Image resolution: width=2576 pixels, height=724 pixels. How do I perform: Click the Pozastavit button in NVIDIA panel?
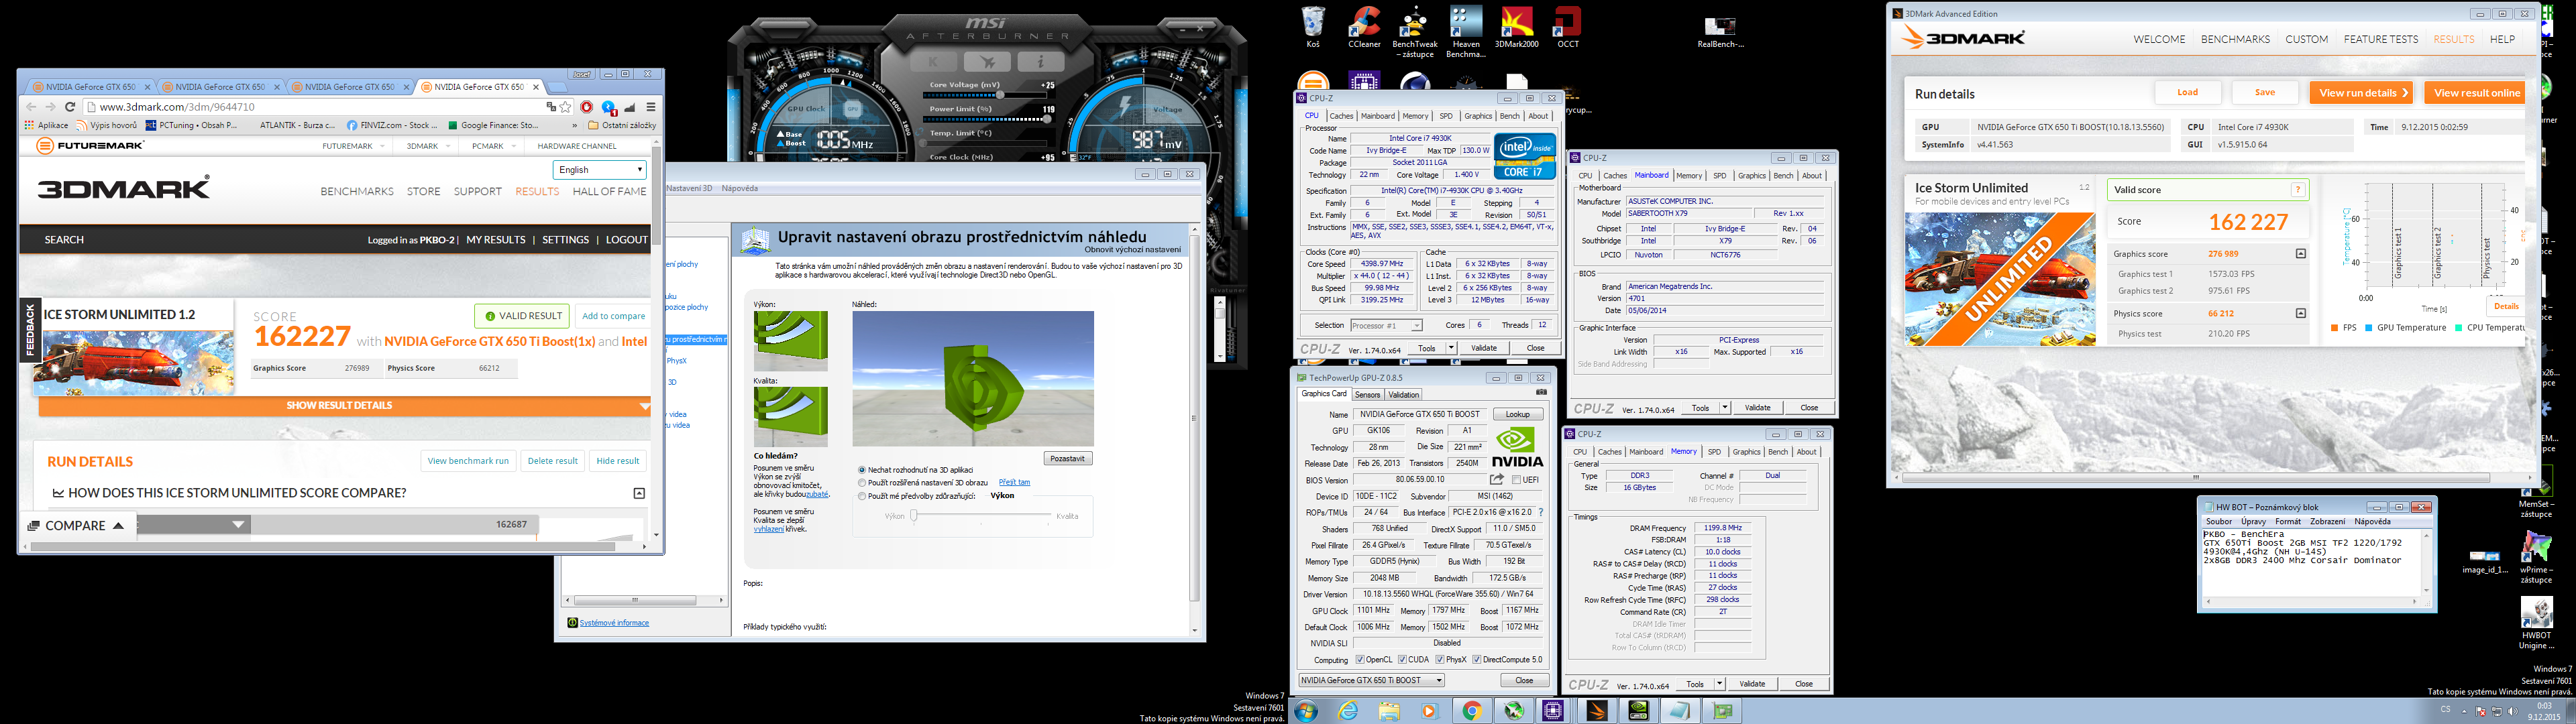click(x=1068, y=459)
